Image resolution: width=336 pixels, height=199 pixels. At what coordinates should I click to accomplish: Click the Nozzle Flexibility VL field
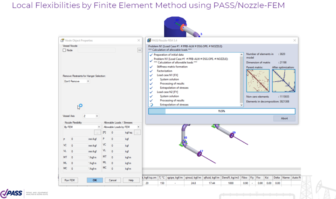[79, 151]
